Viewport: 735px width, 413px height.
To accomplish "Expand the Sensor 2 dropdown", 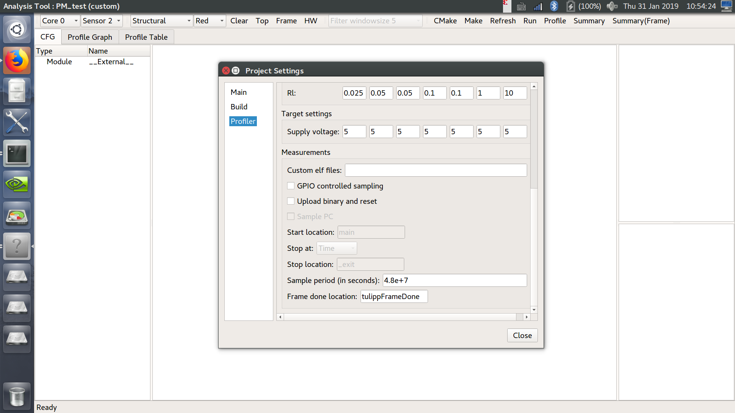I will pos(101,21).
